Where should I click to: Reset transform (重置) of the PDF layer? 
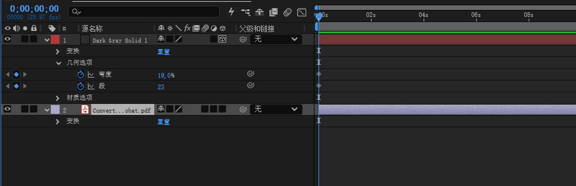(x=164, y=122)
